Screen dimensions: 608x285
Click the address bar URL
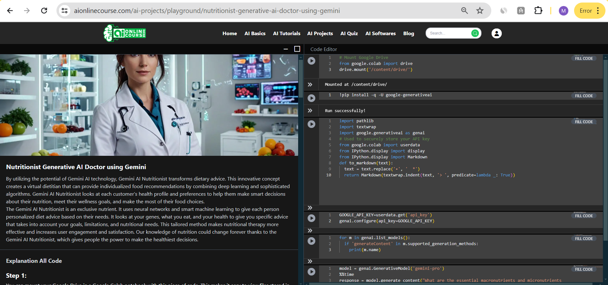coord(207,11)
